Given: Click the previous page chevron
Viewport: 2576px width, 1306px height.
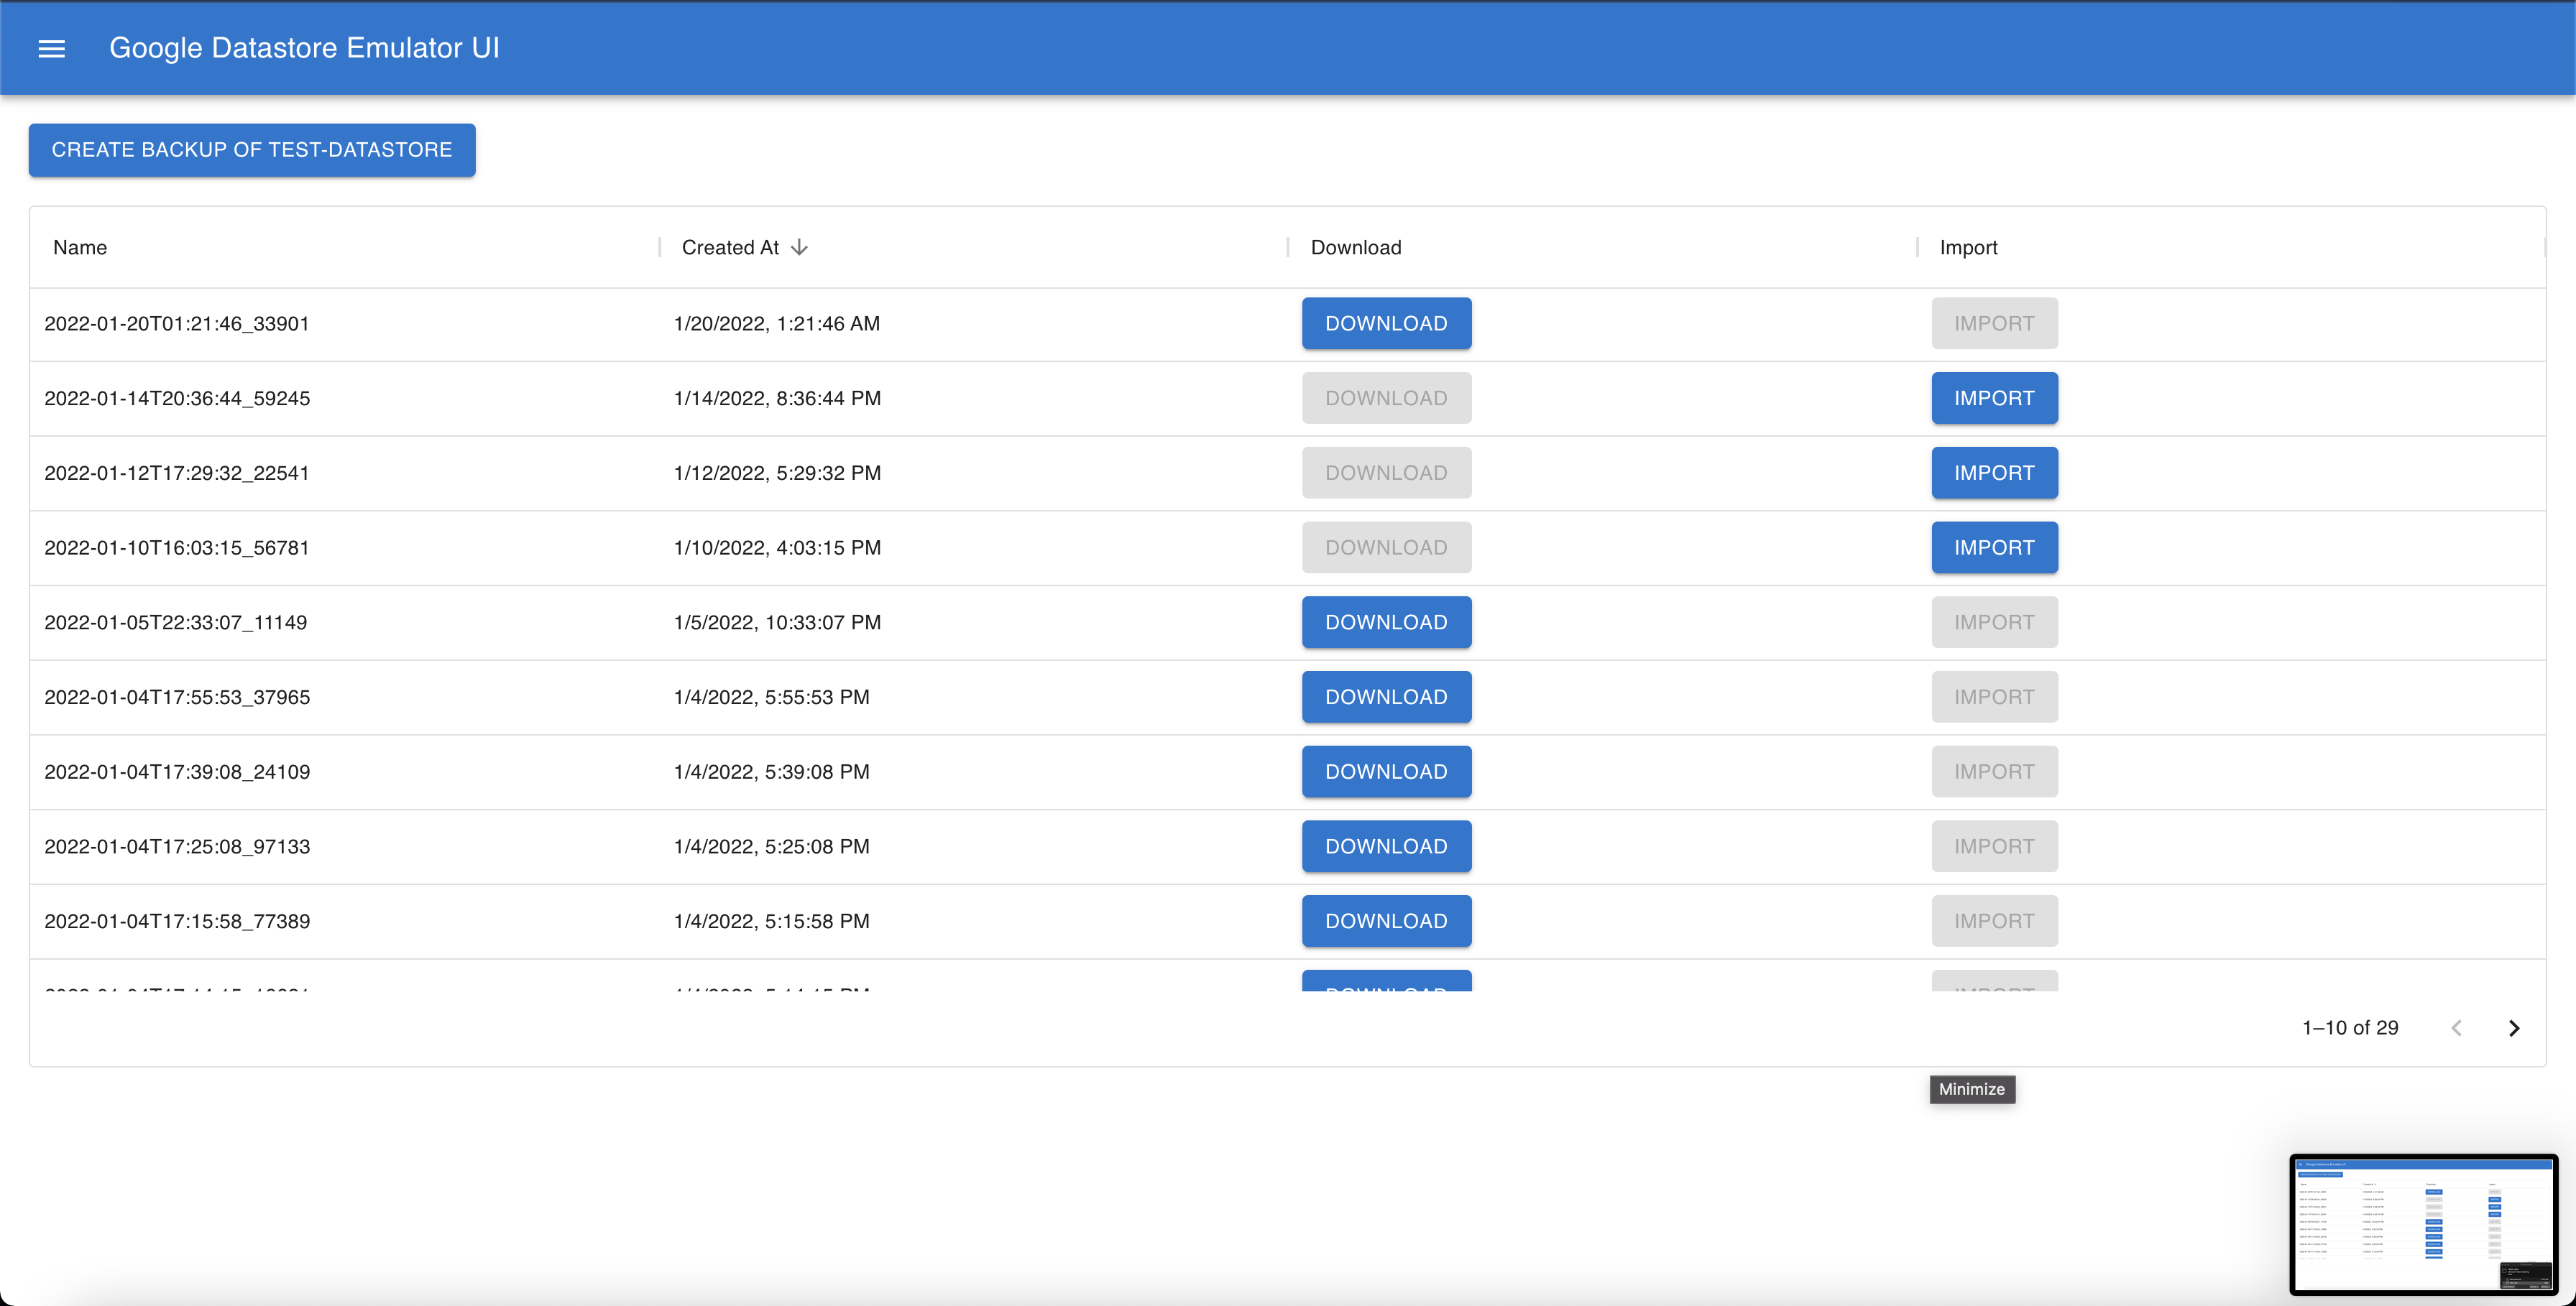Looking at the screenshot, I should (2456, 1027).
